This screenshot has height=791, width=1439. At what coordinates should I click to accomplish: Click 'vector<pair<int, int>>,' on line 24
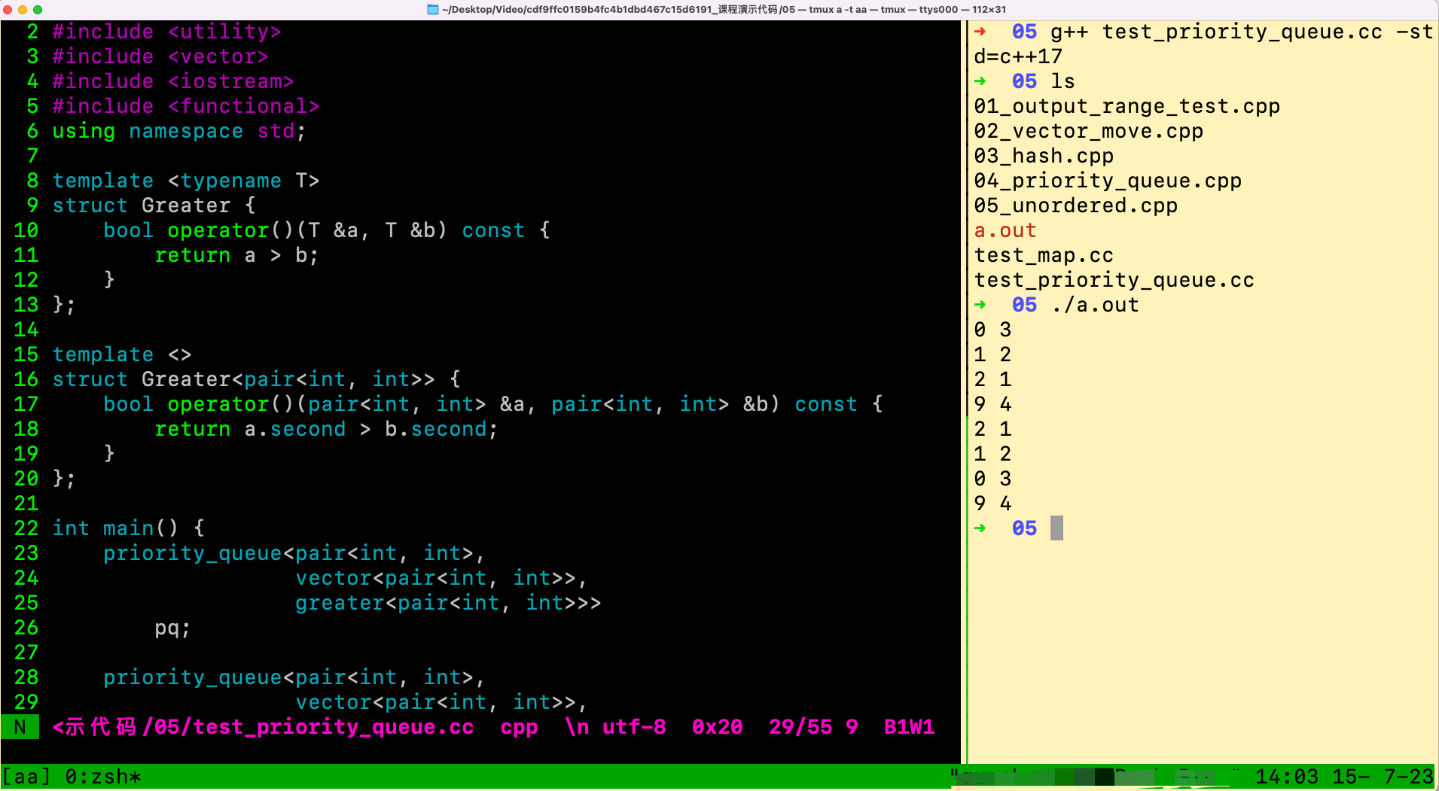(441, 578)
